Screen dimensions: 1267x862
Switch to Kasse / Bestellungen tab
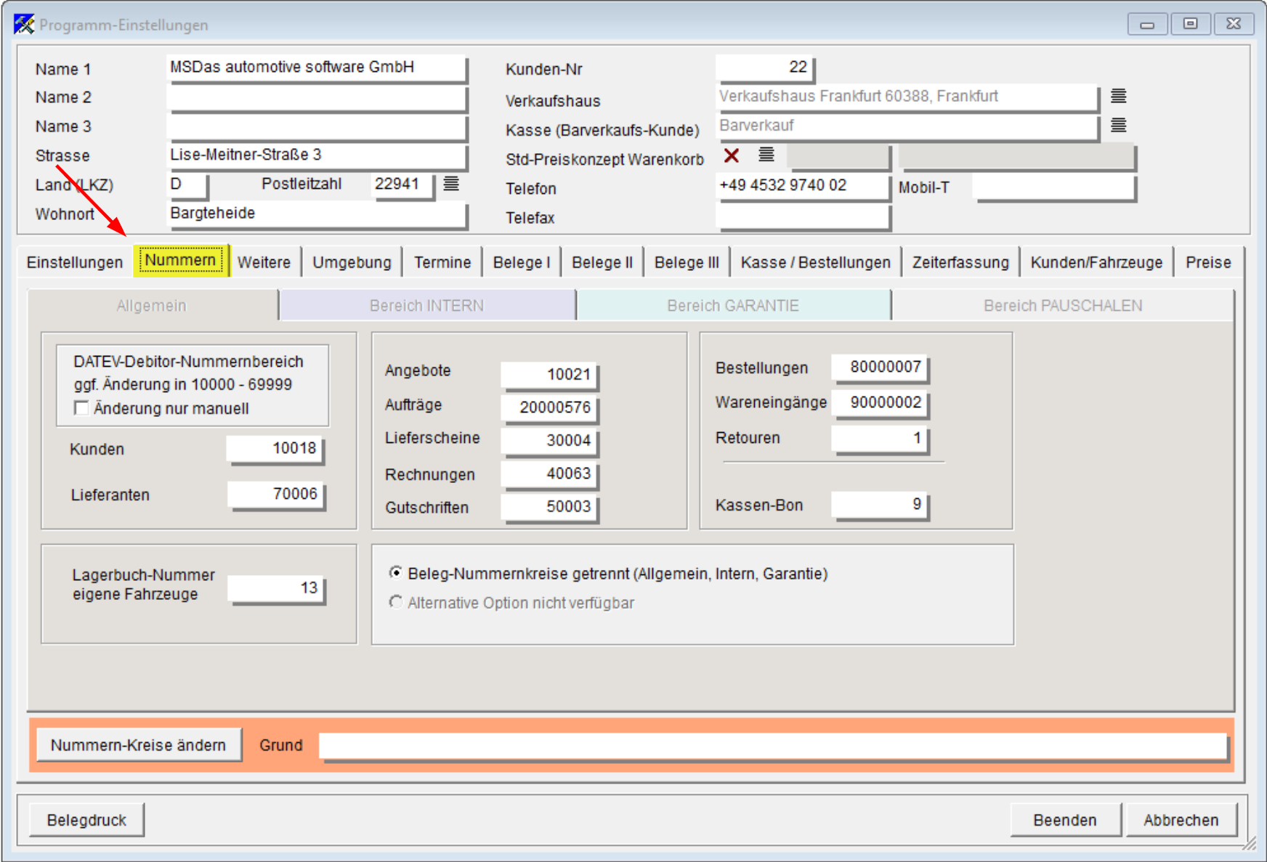point(815,262)
